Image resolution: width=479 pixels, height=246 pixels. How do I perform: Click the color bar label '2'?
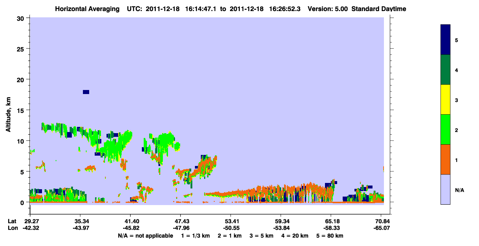coord(457,130)
